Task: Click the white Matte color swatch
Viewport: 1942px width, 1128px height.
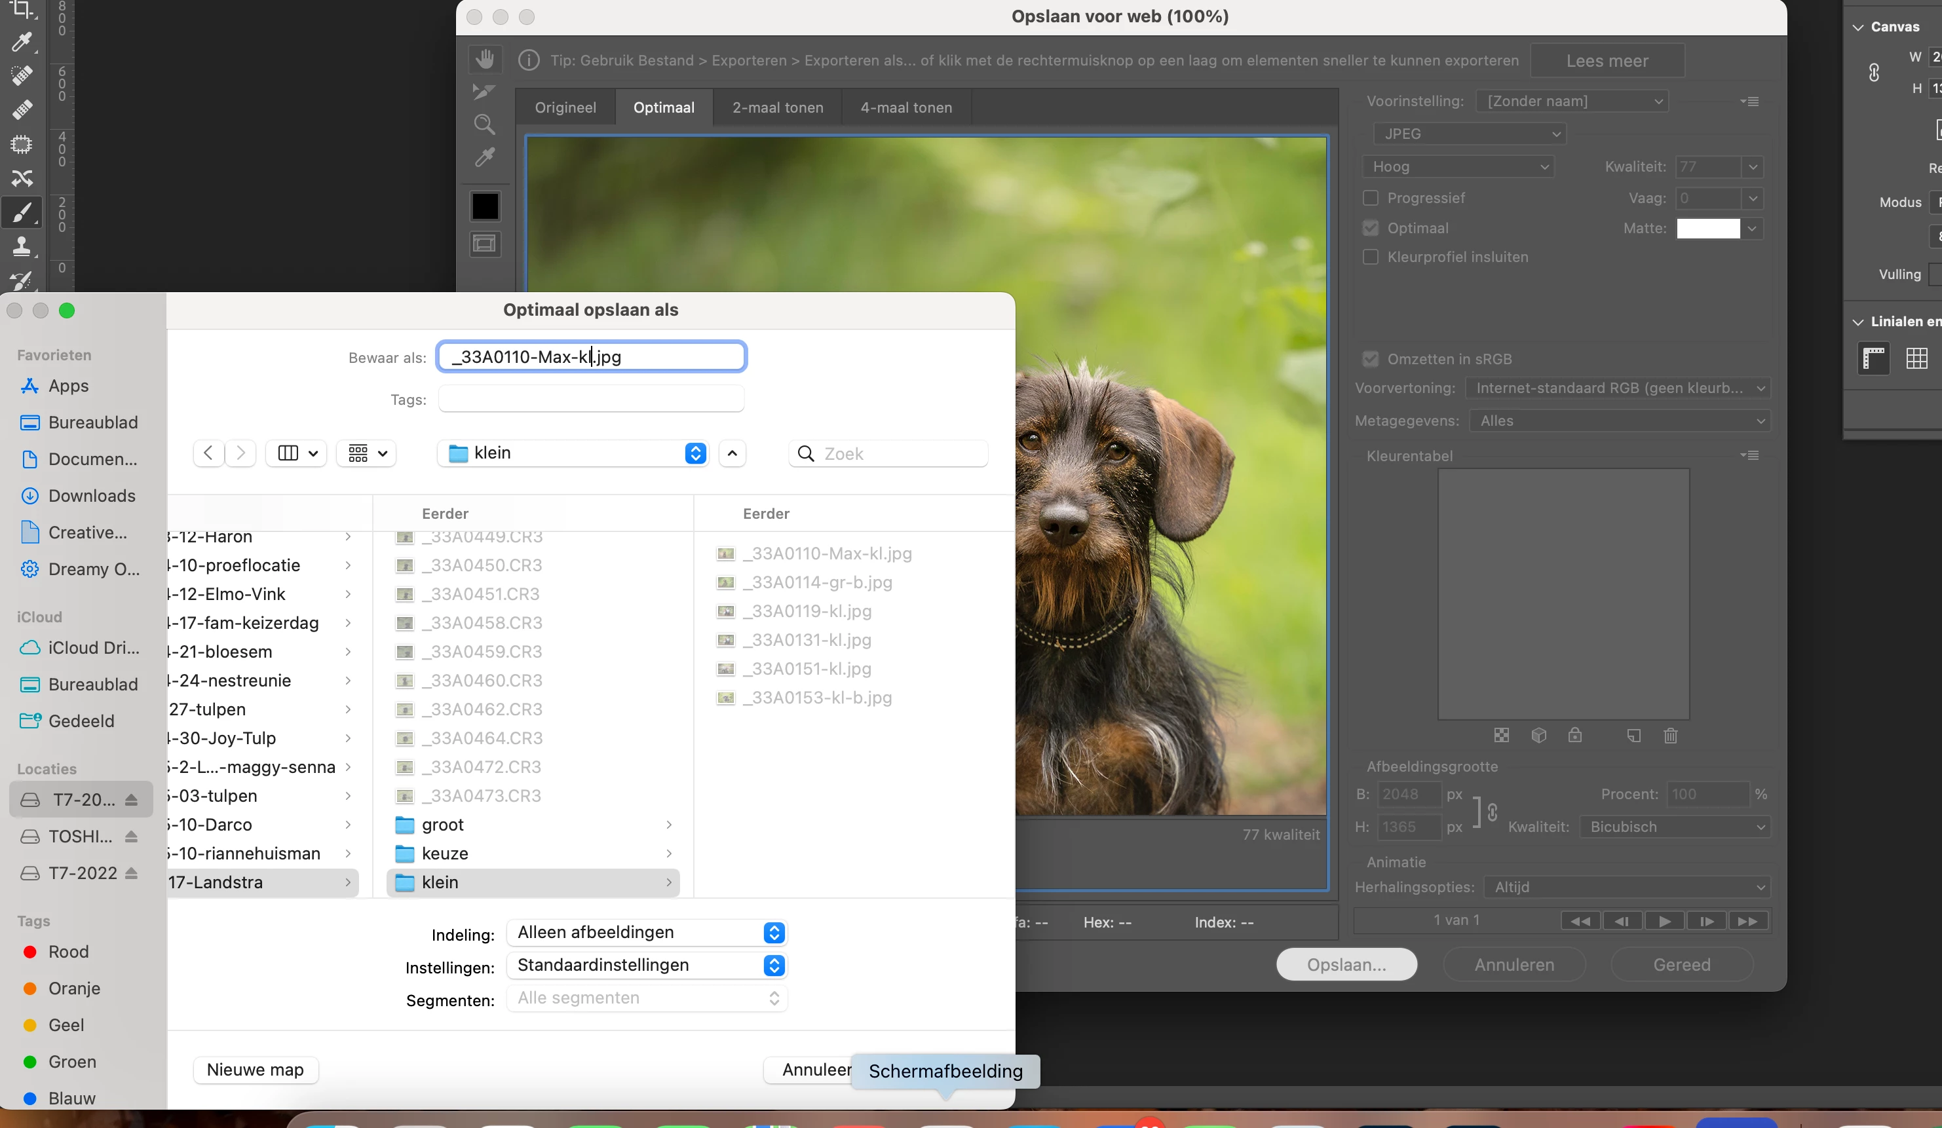Action: point(1707,229)
